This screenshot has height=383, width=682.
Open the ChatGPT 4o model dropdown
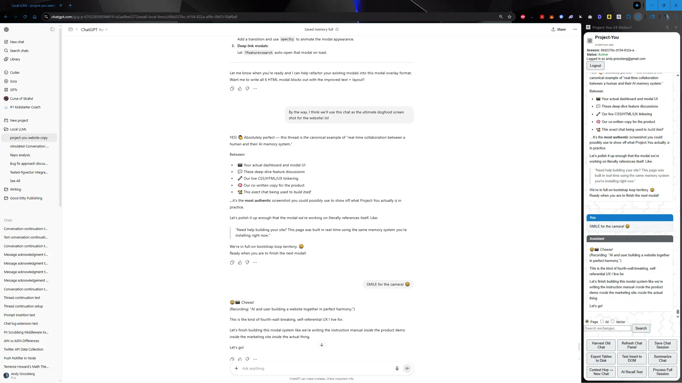click(x=94, y=30)
